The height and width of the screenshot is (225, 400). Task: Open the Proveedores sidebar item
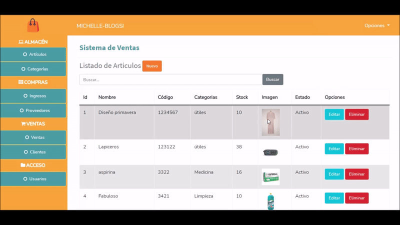33,110
